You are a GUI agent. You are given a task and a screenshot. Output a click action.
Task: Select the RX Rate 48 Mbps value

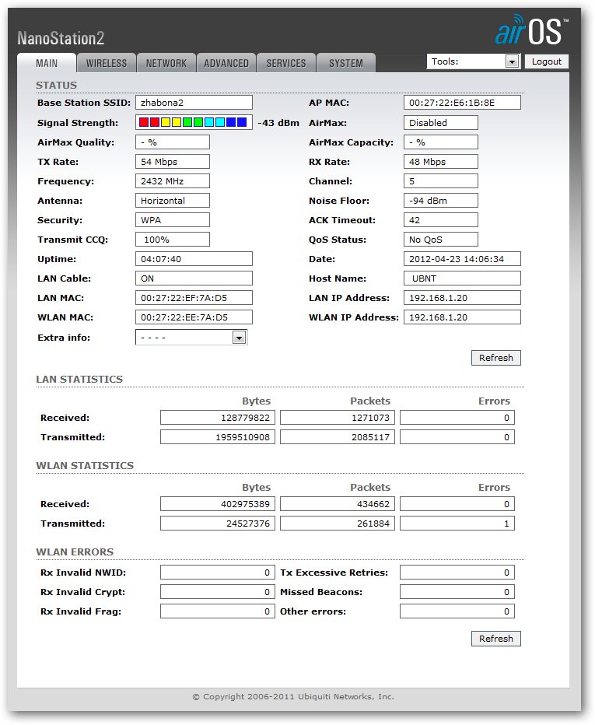pyautogui.click(x=440, y=162)
